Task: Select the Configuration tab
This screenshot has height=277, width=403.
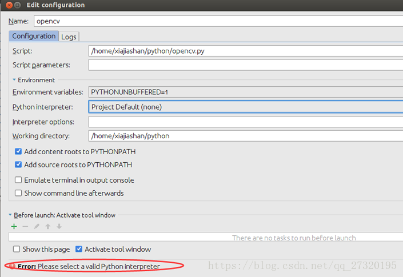Action: (34, 36)
